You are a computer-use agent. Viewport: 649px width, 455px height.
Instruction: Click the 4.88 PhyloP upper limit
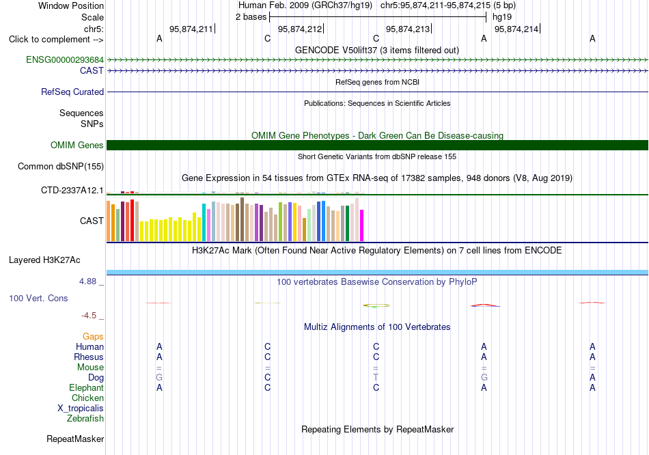[x=87, y=281]
